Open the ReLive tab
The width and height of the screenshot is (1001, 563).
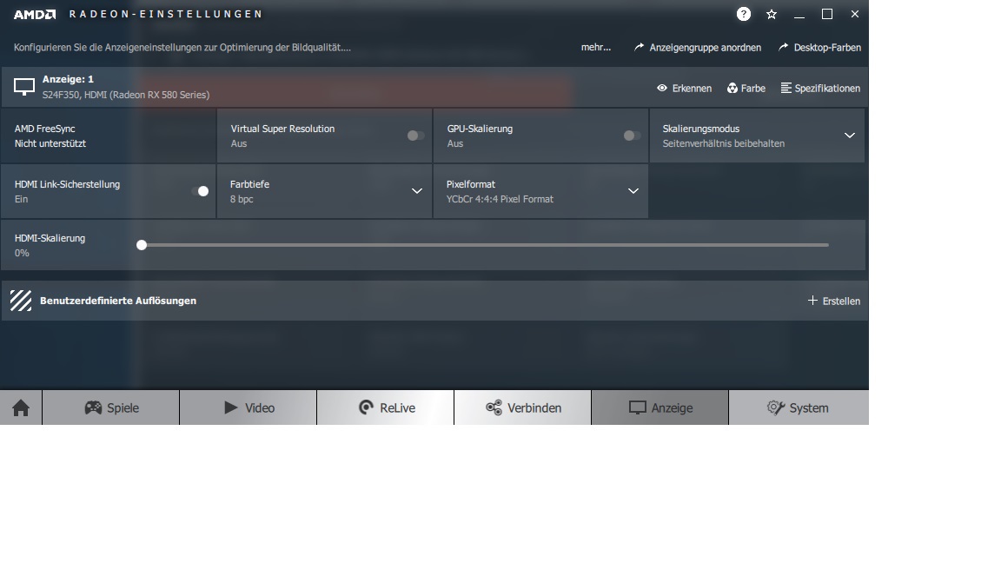pos(386,407)
